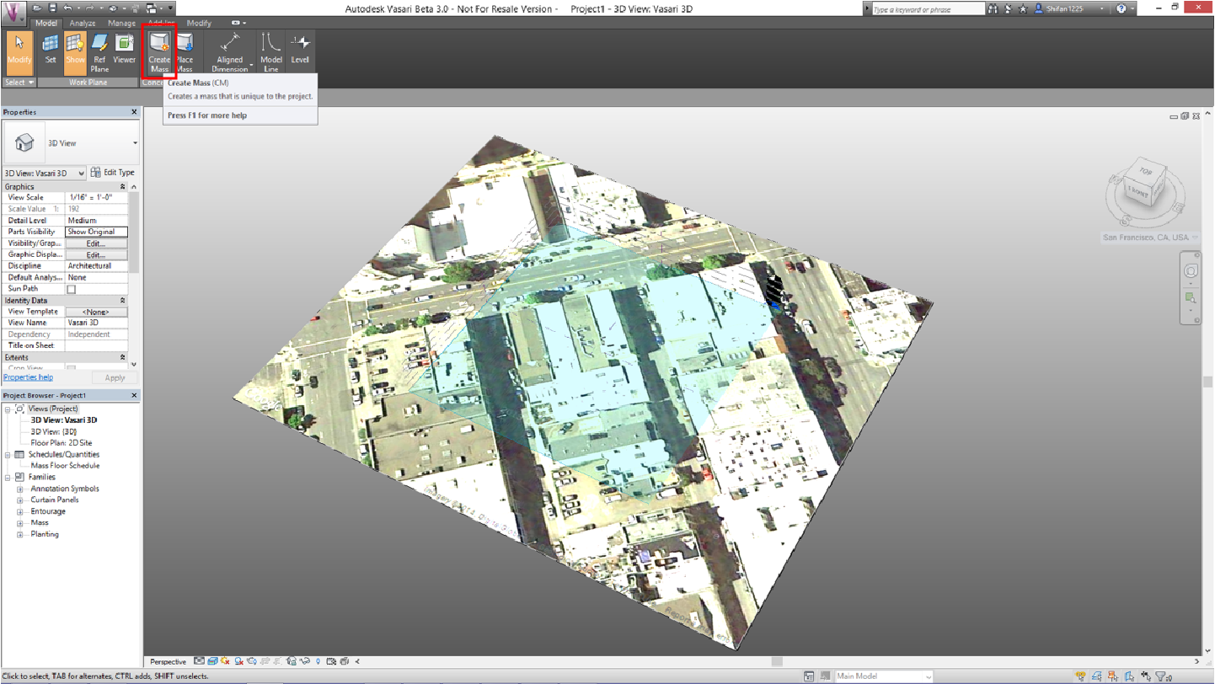This screenshot has width=1215, height=684.
Task: Click the Place Mass tool
Action: click(185, 52)
